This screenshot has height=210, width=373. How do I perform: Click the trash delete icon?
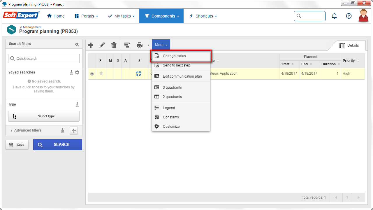tap(114, 45)
